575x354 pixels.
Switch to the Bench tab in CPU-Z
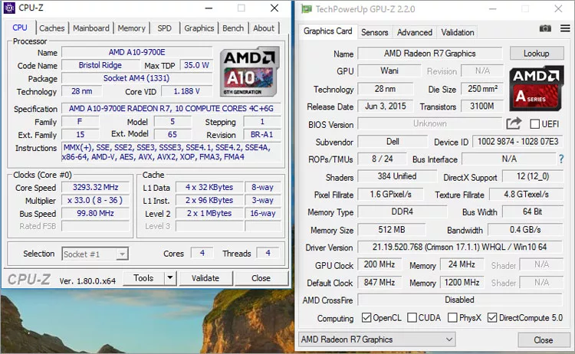(233, 28)
